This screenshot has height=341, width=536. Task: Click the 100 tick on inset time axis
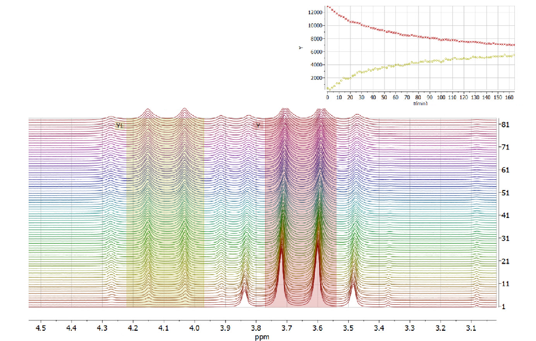click(x=441, y=98)
